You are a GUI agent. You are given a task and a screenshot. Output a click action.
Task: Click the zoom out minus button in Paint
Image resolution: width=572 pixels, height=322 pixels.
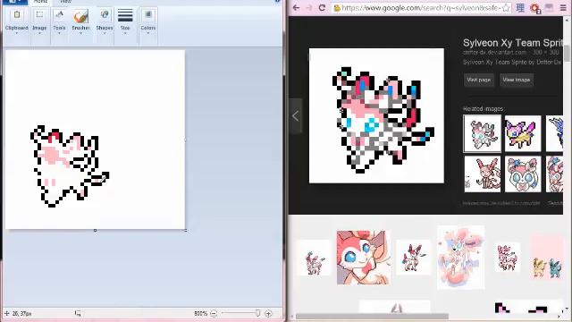coord(214,313)
